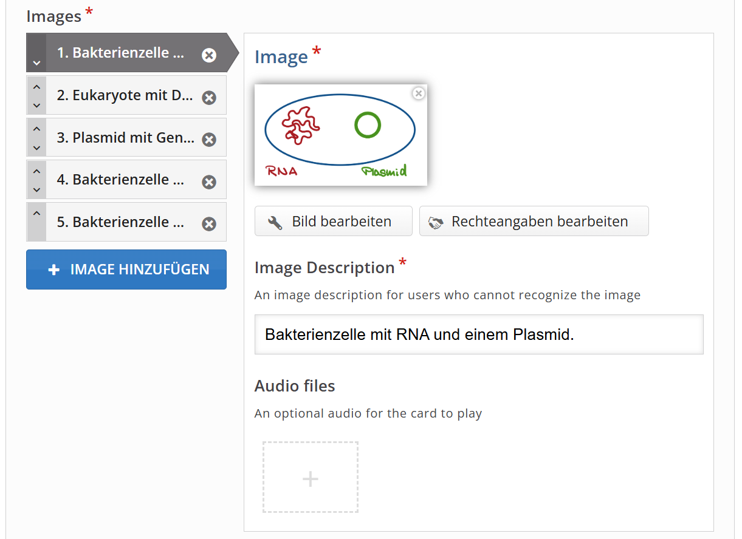Move first Bakterienzelle item down
742x539 pixels.
point(36,63)
